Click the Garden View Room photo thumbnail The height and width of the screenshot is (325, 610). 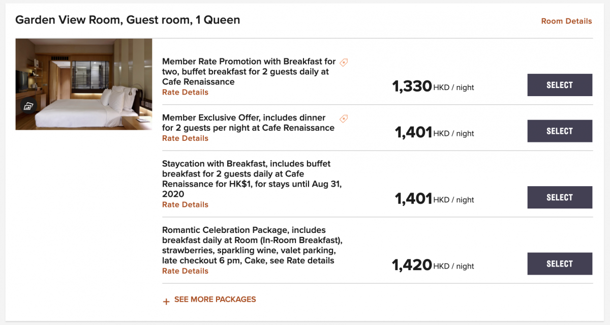click(x=84, y=84)
